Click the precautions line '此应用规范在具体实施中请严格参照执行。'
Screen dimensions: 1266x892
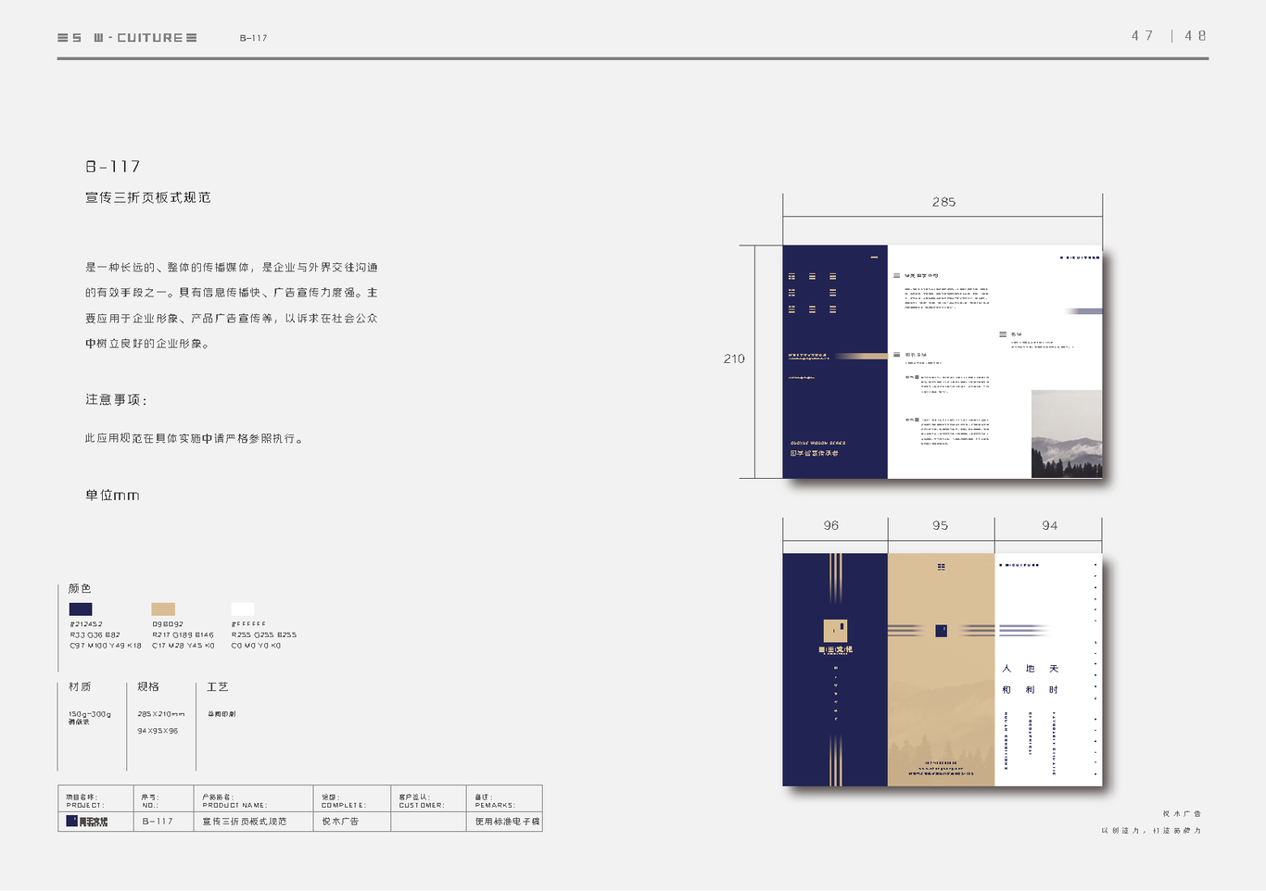point(195,438)
